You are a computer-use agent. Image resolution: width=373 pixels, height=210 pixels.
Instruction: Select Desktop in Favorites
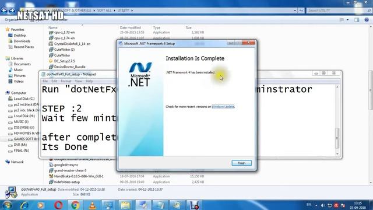(20, 35)
